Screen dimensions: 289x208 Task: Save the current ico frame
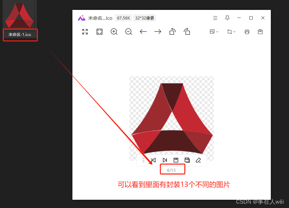click(176, 160)
